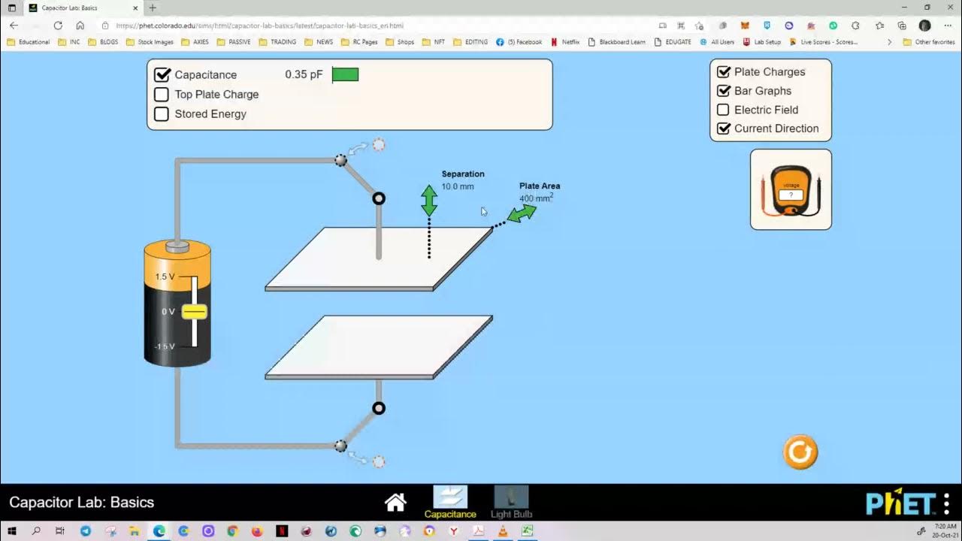This screenshot has width=962, height=541.
Task: Open the Other favorites folder
Action: point(929,42)
